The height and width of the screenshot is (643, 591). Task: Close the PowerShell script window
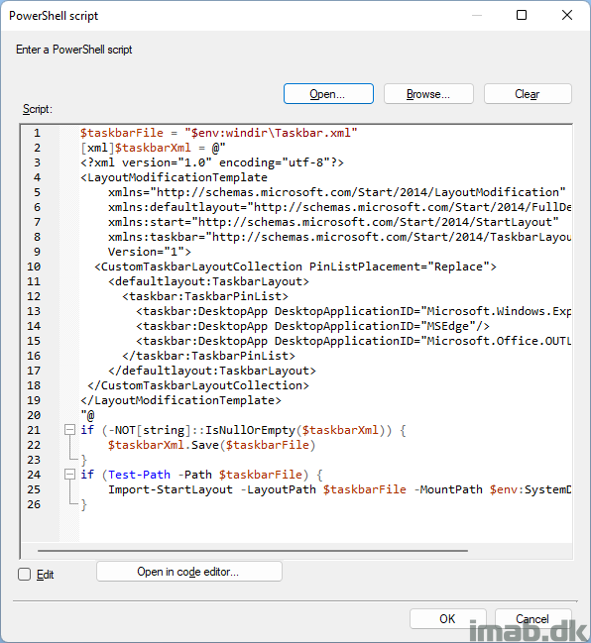pyautogui.click(x=567, y=15)
